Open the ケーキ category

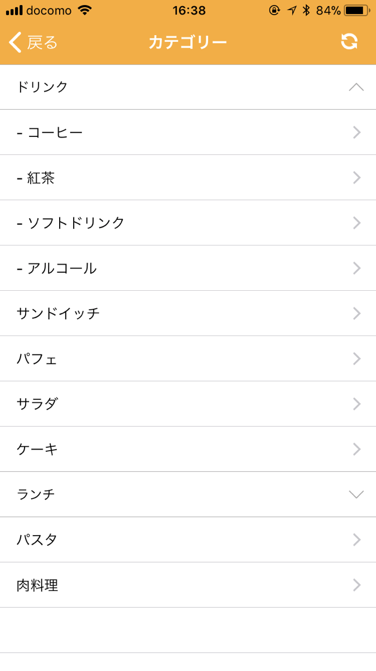[x=188, y=449]
